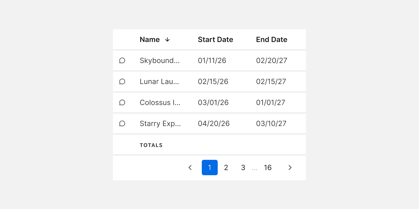Image resolution: width=419 pixels, height=209 pixels.
Task: Click the Totals row label
Action: tap(151, 145)
